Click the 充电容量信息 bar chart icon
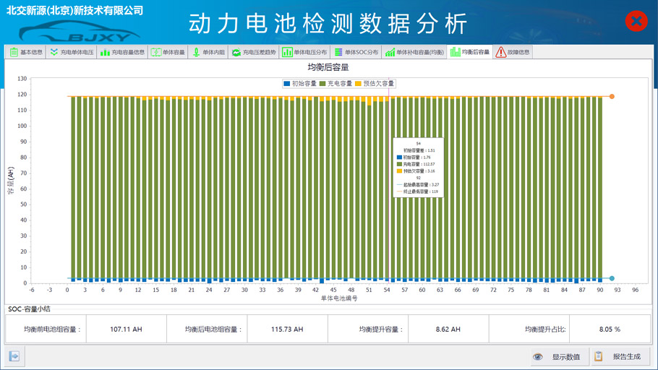The height and width of the screenshot is (370, 658). pos(105,52)
